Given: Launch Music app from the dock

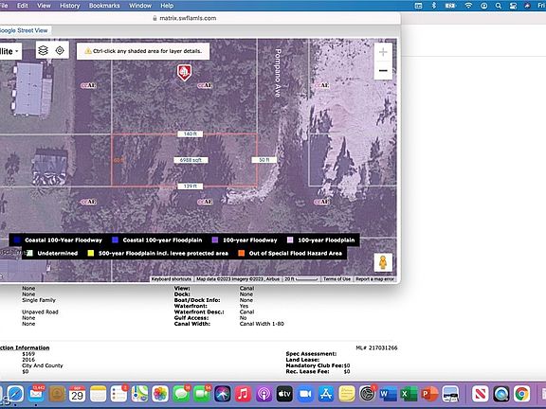Looking at the screenshot, I should coord(243,394).
